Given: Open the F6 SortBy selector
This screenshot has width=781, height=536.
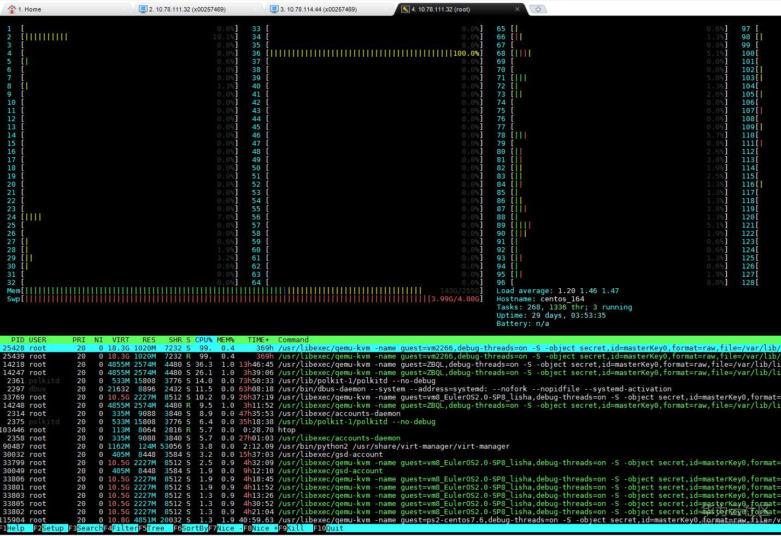Looking at the screenshot, I should pos(195,528).
